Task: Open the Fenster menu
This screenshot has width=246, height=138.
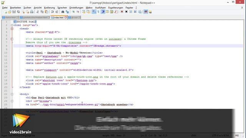Action: 129,8
